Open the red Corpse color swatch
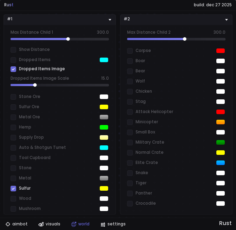Screen dimensions: 236x230 (x=221, y=51)
